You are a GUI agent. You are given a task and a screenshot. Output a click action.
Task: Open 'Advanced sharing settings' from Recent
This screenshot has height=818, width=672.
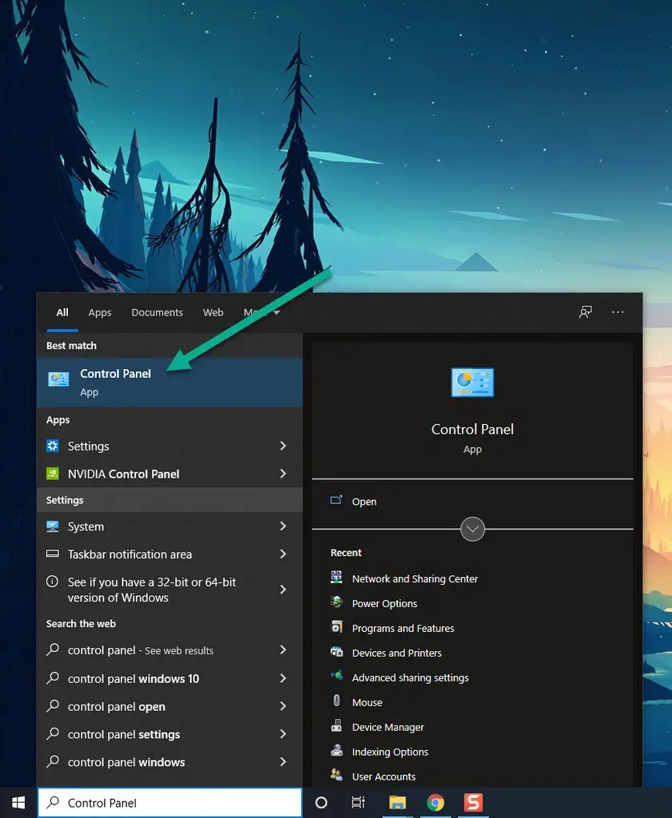click(410, 677)
